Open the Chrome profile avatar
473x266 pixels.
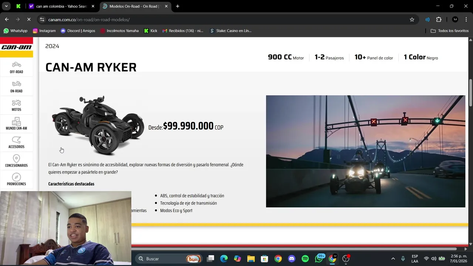coord(455,20)
